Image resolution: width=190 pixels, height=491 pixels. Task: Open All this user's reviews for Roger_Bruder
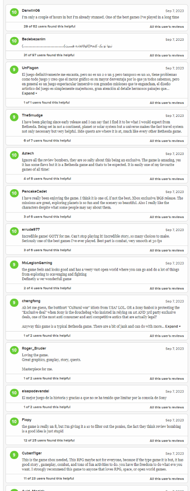167,378
